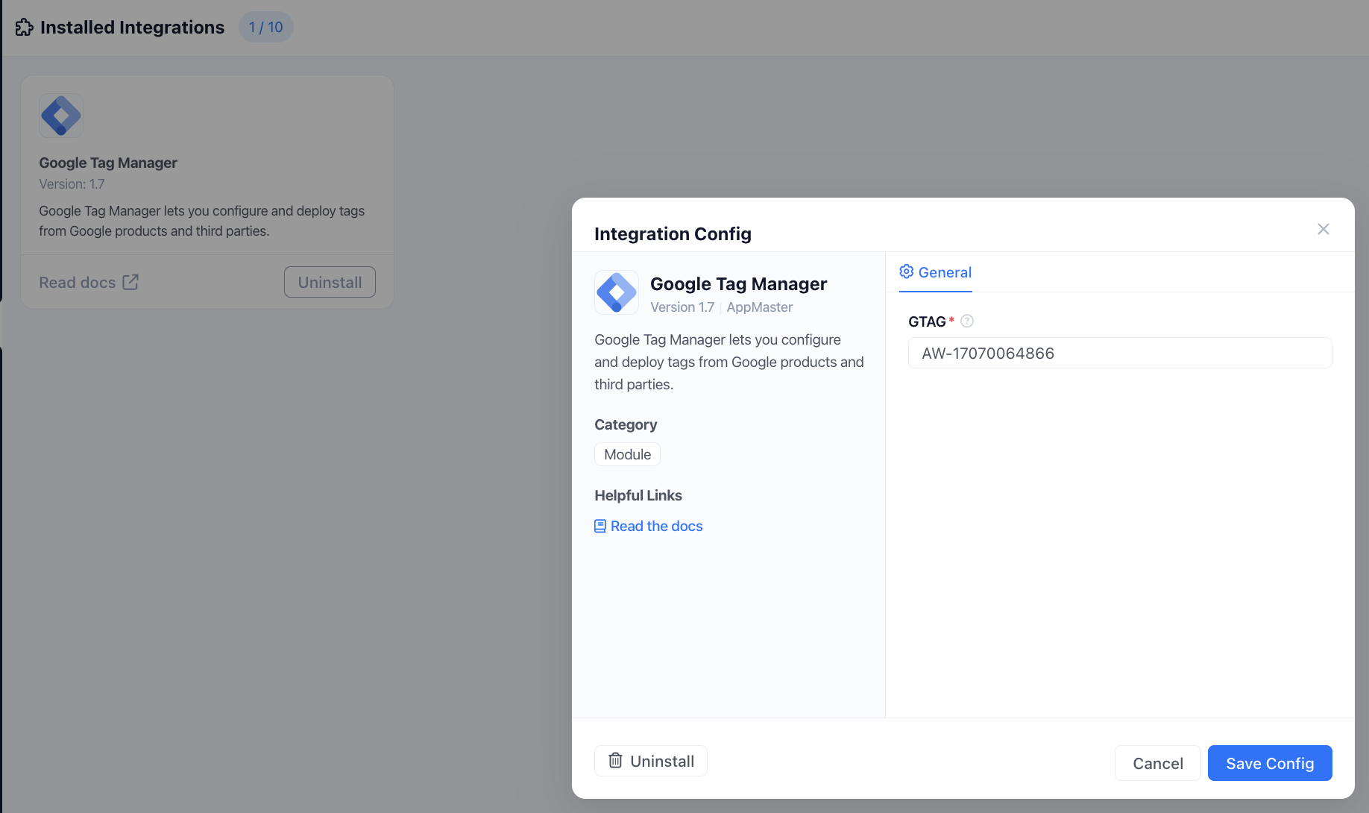Click the Version: 1.7 text on card

pyautogui.click(x=72, y=184)
